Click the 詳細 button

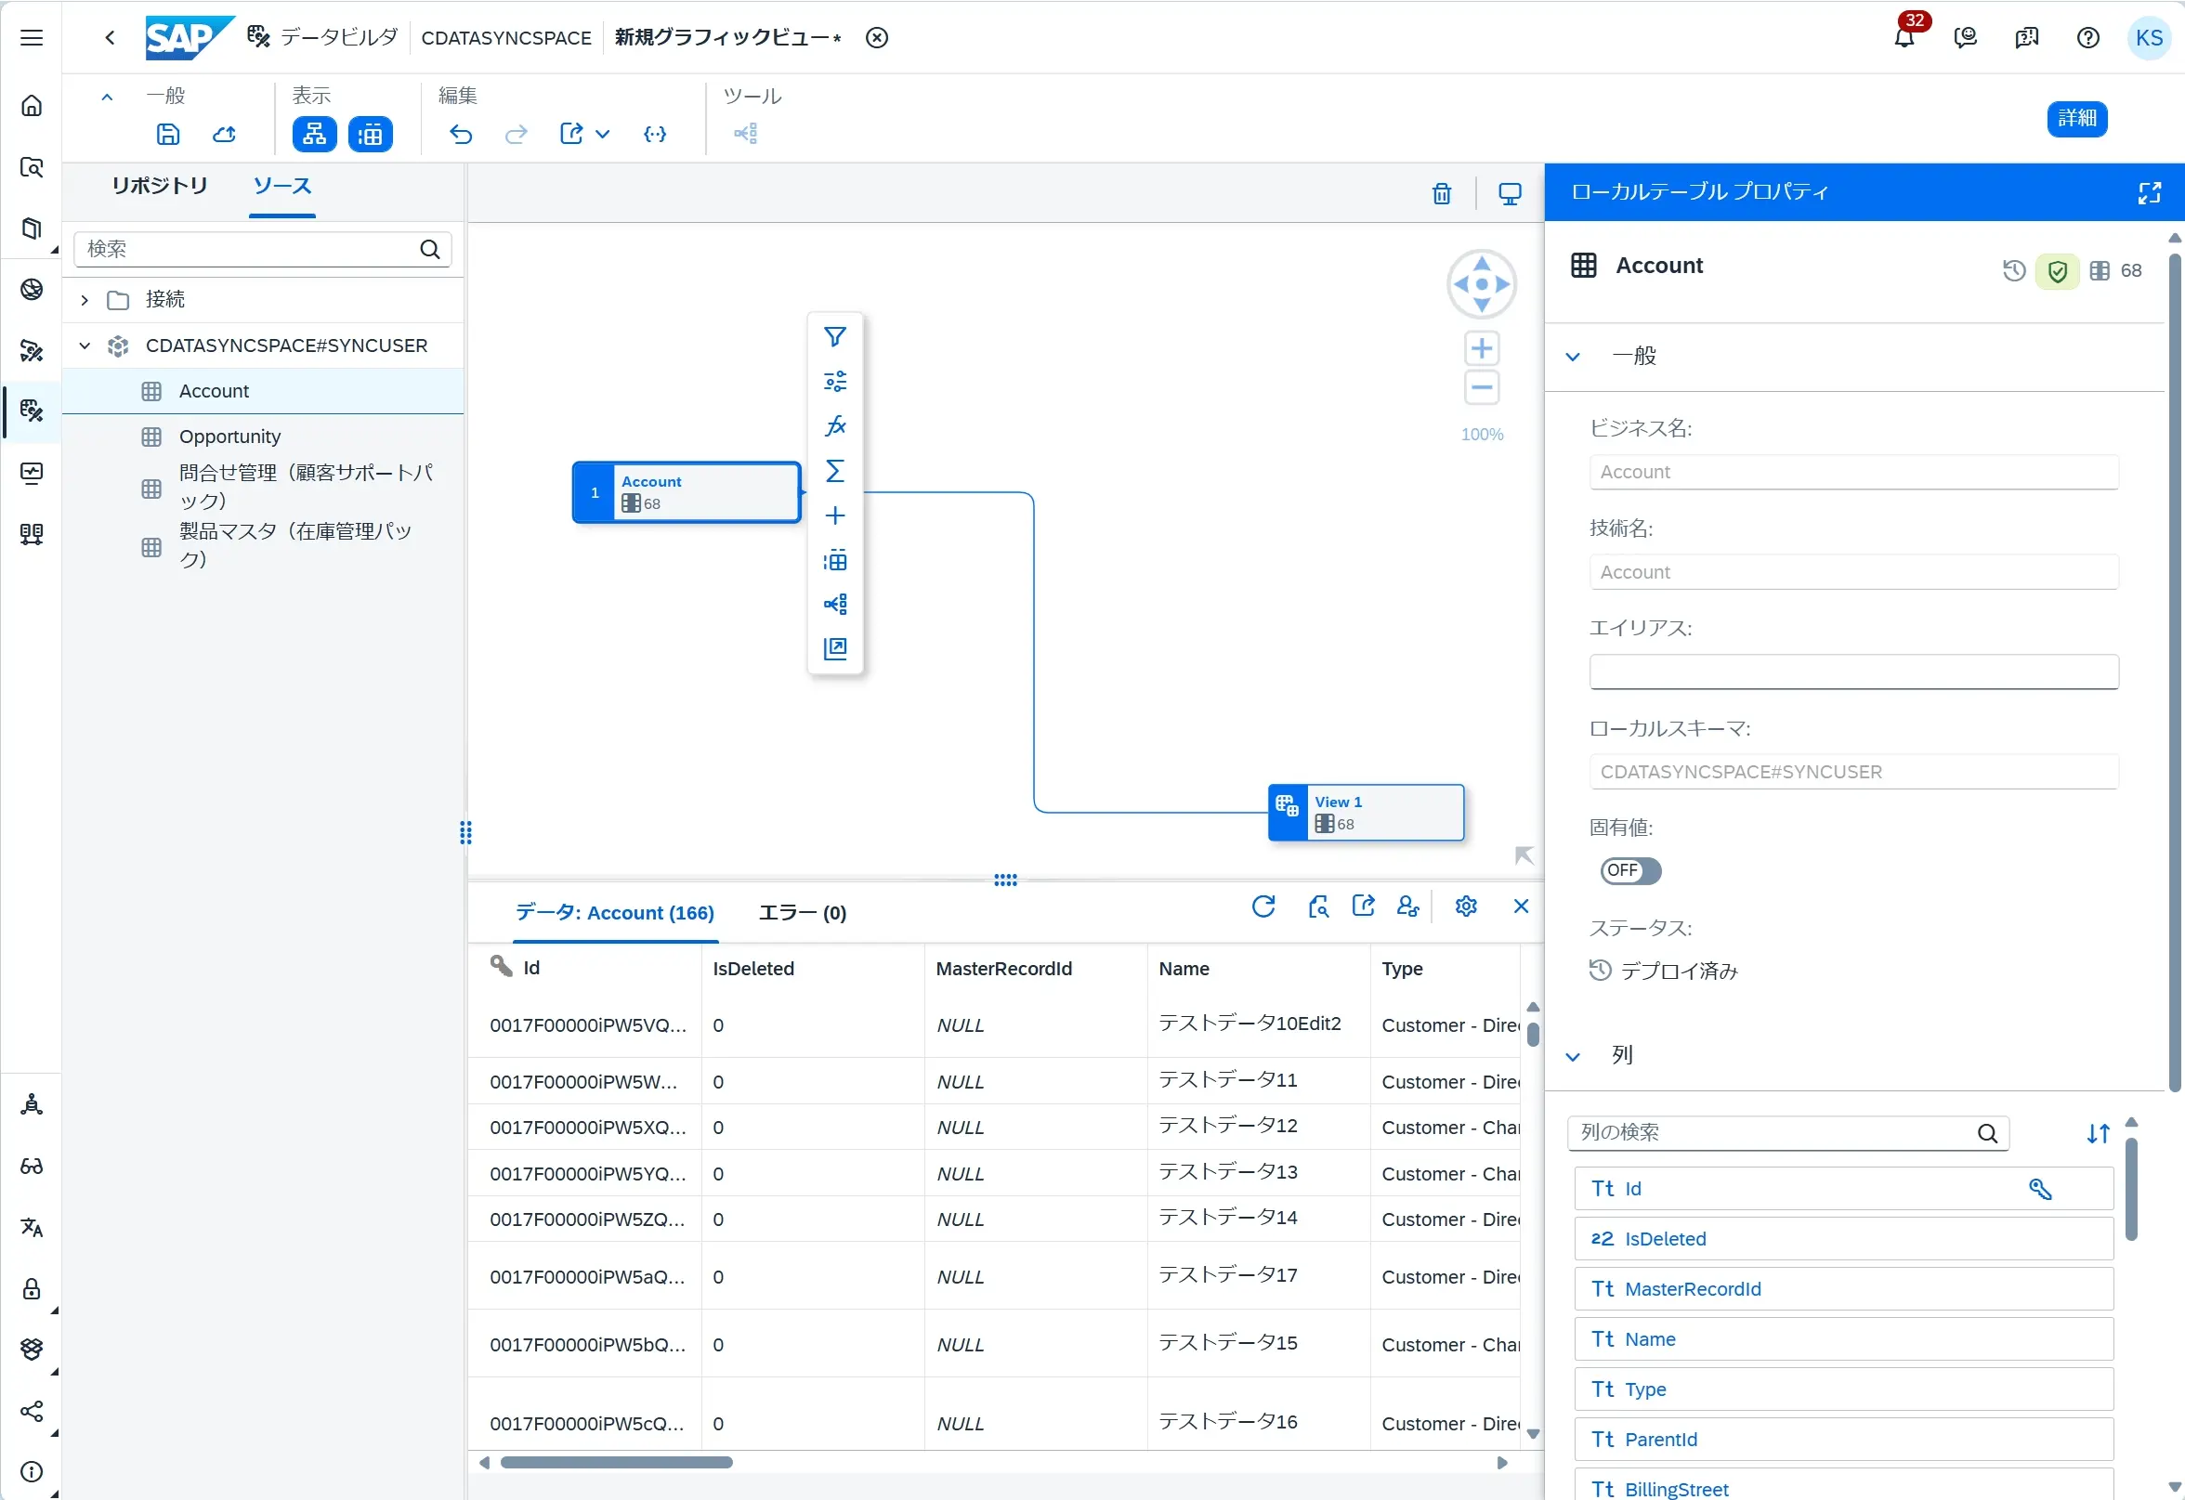coord(2076,119)
